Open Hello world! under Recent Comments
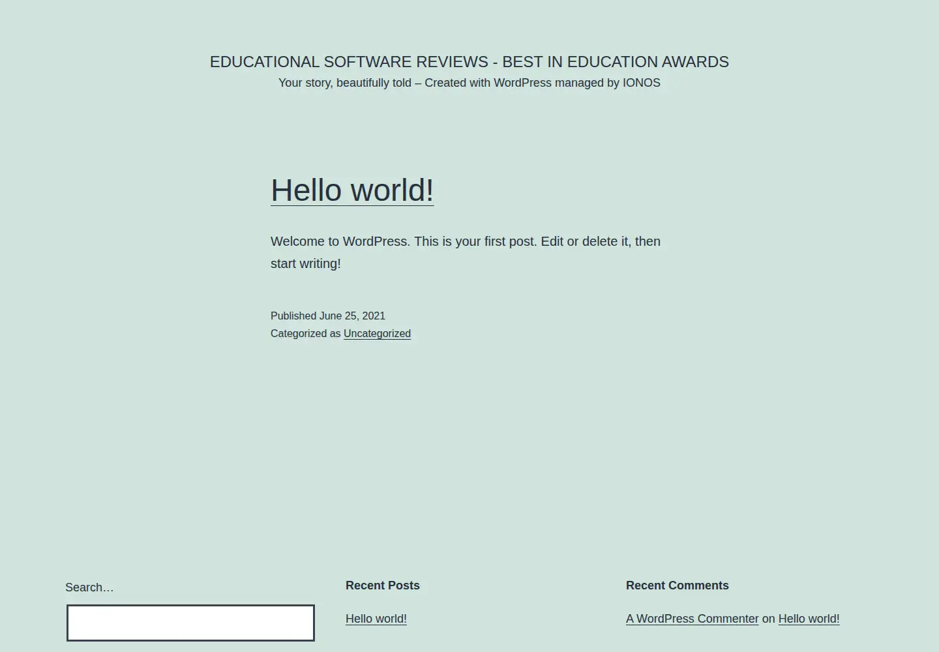939x652 pixels. 809,619
